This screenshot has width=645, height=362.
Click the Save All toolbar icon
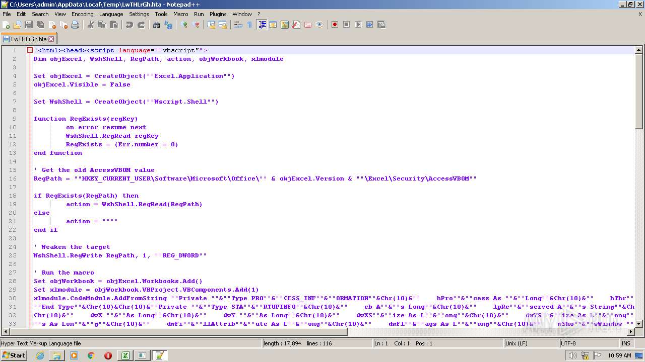pos(40,25)
